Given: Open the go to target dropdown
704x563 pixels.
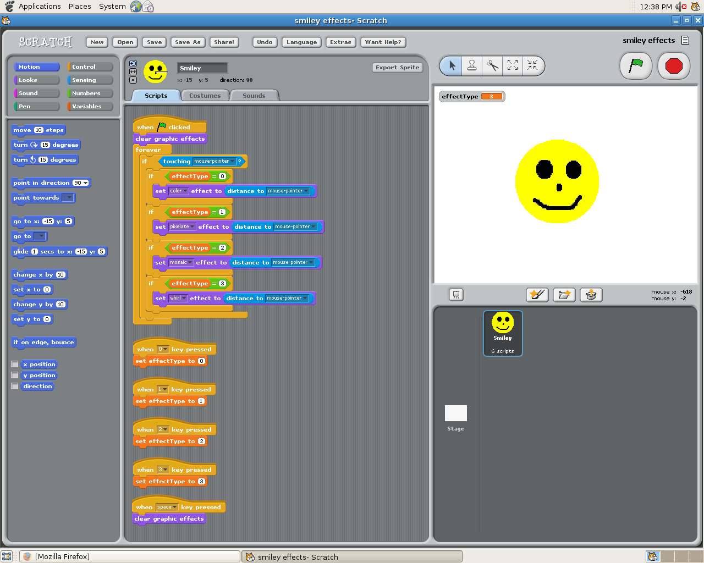Looking at the screenshot, I should [x=40, y=236].
